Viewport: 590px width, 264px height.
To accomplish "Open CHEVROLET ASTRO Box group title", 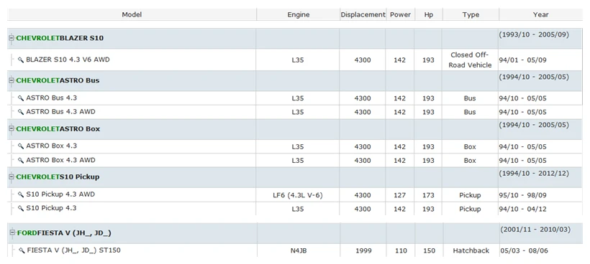I will click(x=58, y=128).
